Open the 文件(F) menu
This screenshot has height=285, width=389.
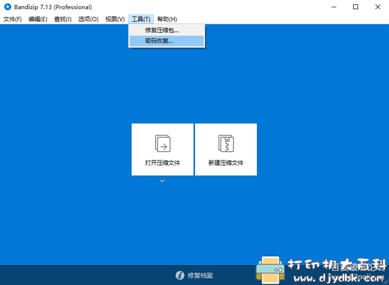tap(13, 19)
